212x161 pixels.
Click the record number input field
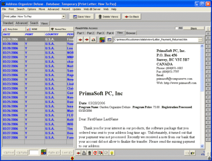tap(34, 152)
